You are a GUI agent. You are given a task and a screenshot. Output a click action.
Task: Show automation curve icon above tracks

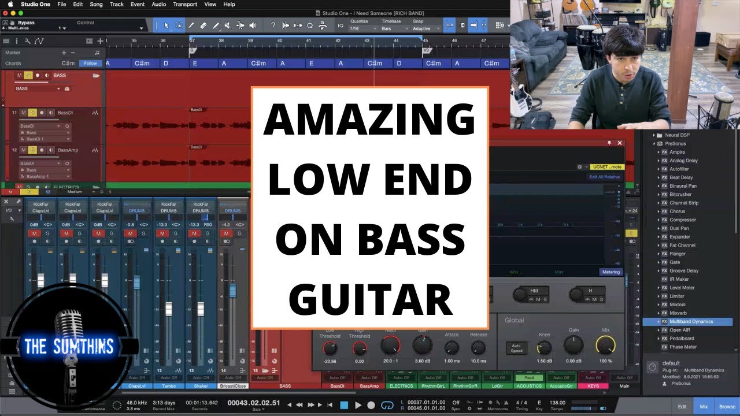39,41
